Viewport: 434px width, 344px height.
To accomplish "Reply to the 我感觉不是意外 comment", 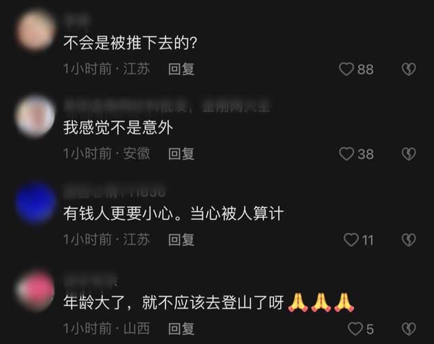I will (181, 154).
